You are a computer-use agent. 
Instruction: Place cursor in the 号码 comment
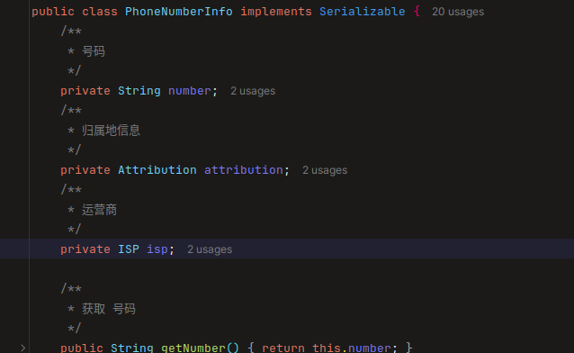94,51
